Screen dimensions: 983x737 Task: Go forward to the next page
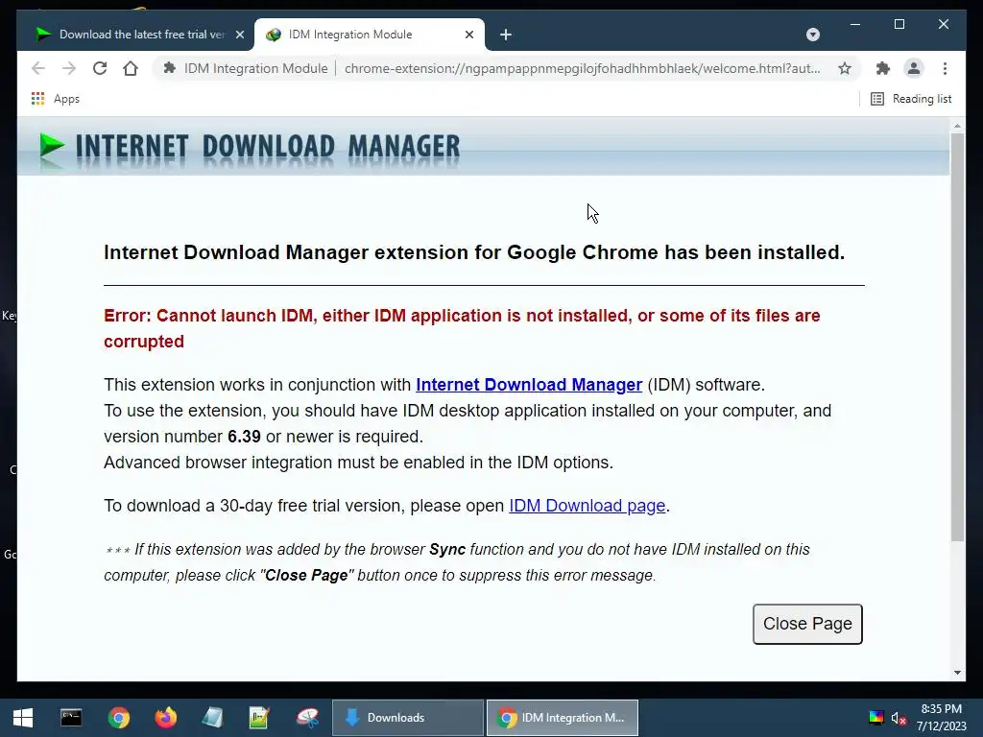coord(69,68)
